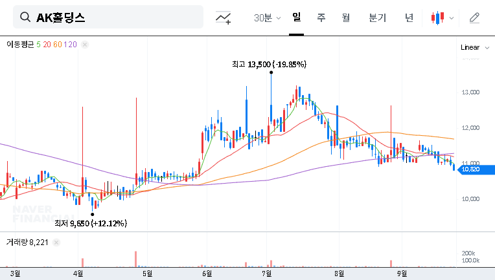
Task: Select the 60-day moving average value
Action: coord(58,45)
